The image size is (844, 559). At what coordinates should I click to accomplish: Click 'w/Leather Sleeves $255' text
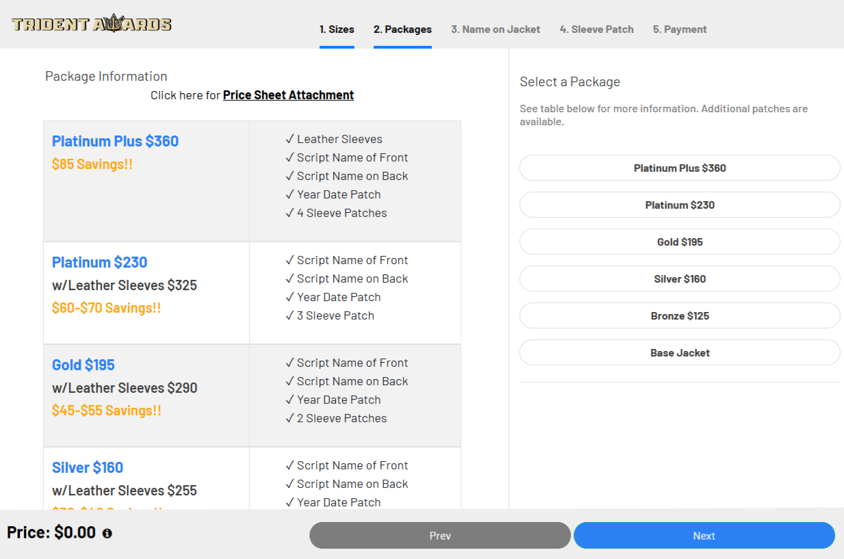(125, 491)
